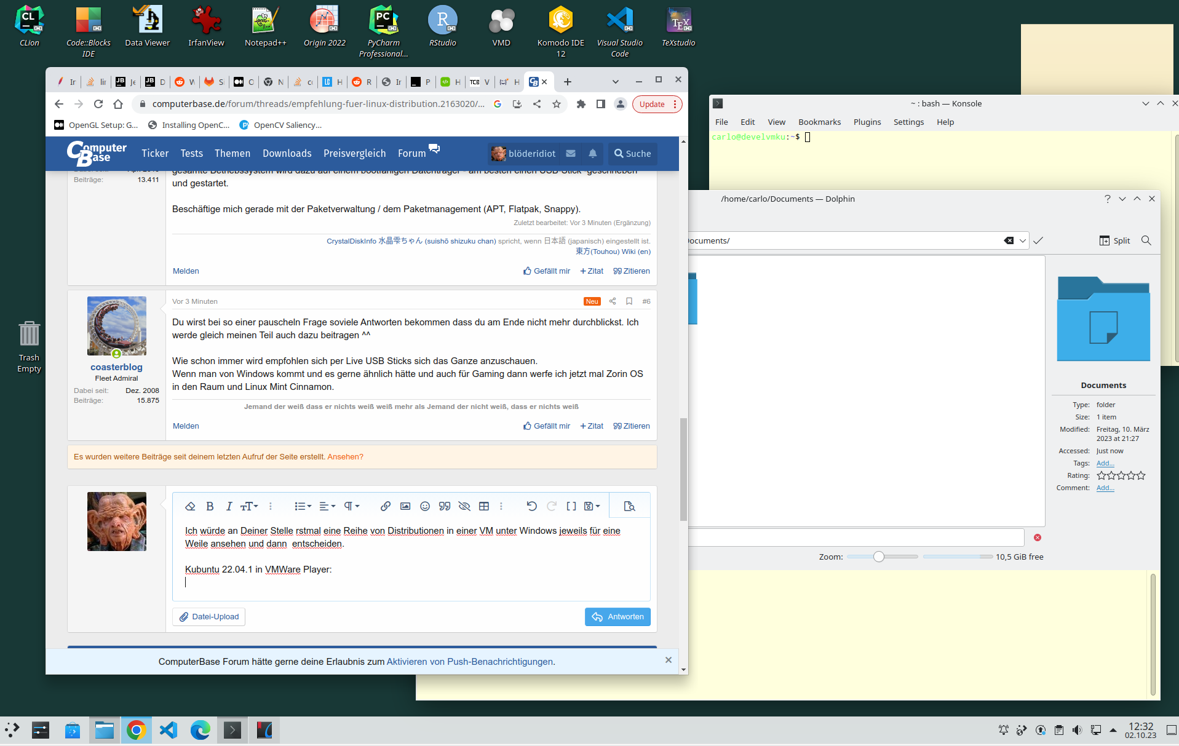Click the Documents folder preview in Dolphin
Screen dimensions: 1179x746
pyautogui.click(x=1103, y=319)
